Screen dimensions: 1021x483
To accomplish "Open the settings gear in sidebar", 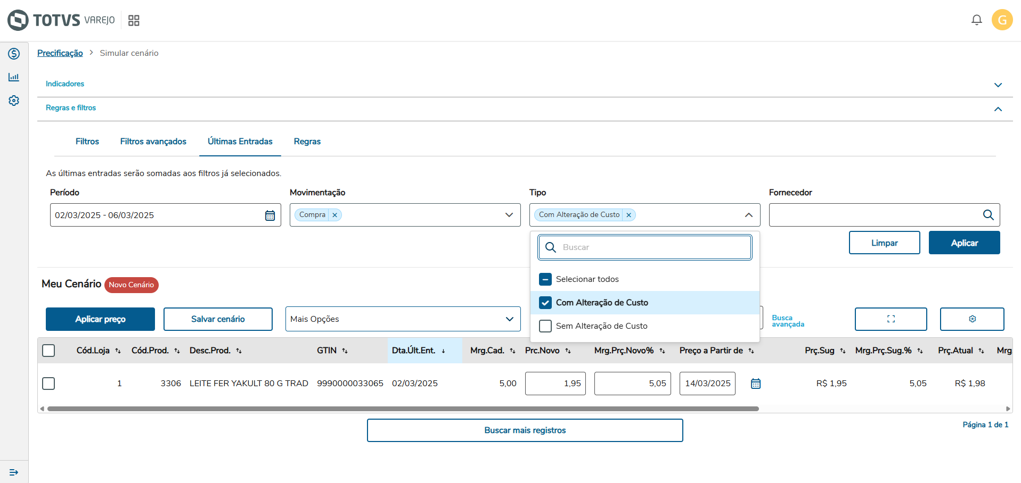I will [14, 101].
